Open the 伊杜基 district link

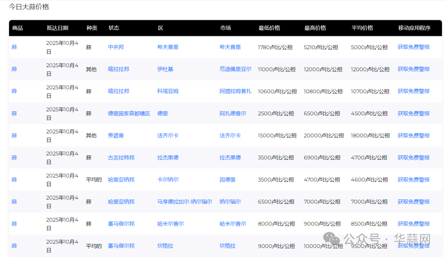click(165, 69)
